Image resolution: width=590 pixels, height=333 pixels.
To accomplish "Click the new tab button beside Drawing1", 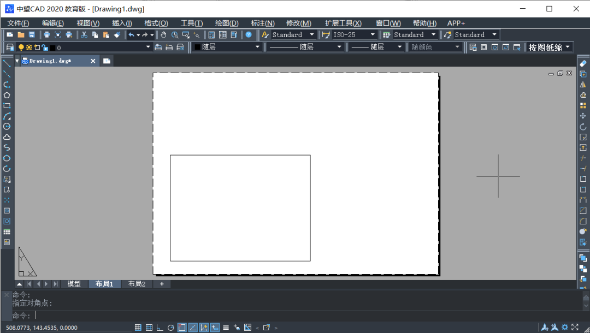I will [107, 61].
